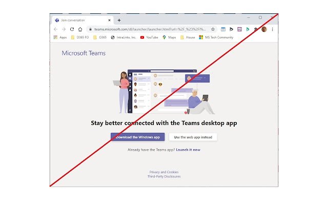Viewport: 328px width, 205px height.
Task: Open the Chrome profile avatar
Action: click(264, 29)
